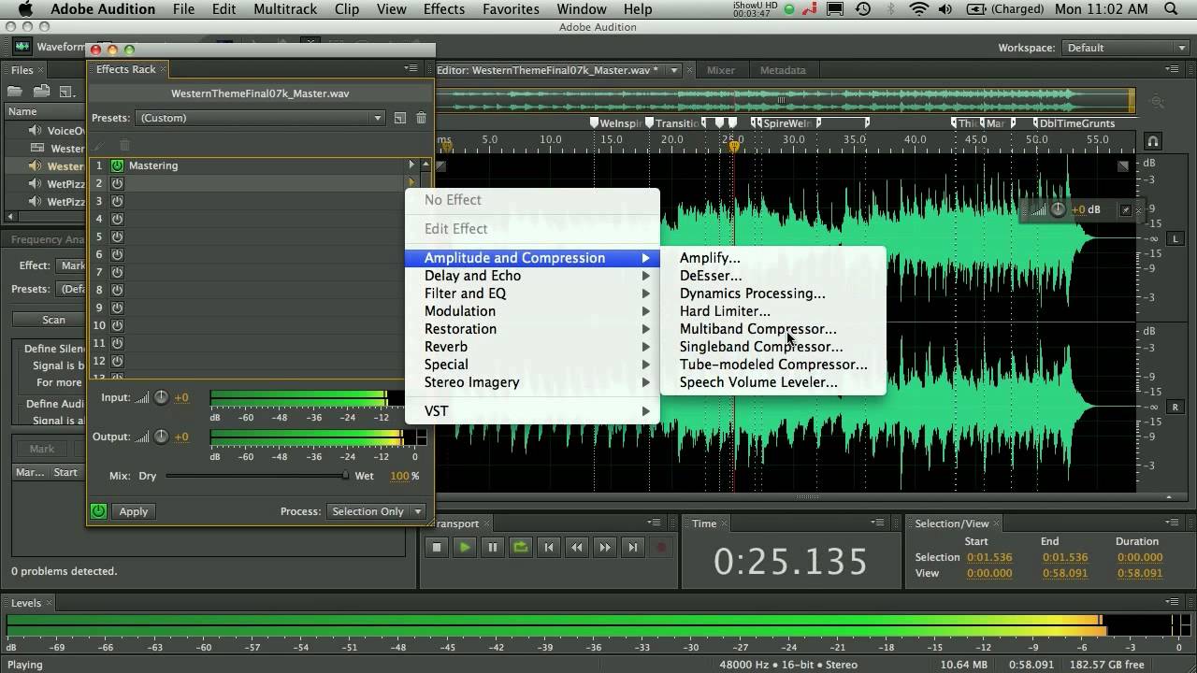The width and height of the screenshot is (1197, 673).
Task: Toggle power for effect slot 2
Action: (118, 183)
